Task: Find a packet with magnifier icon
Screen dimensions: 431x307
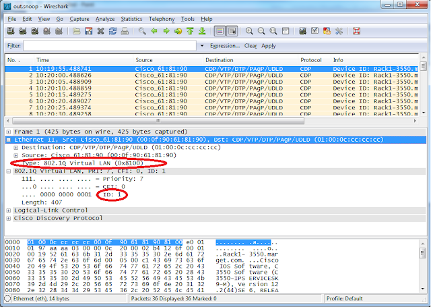Action: (142, 31)
